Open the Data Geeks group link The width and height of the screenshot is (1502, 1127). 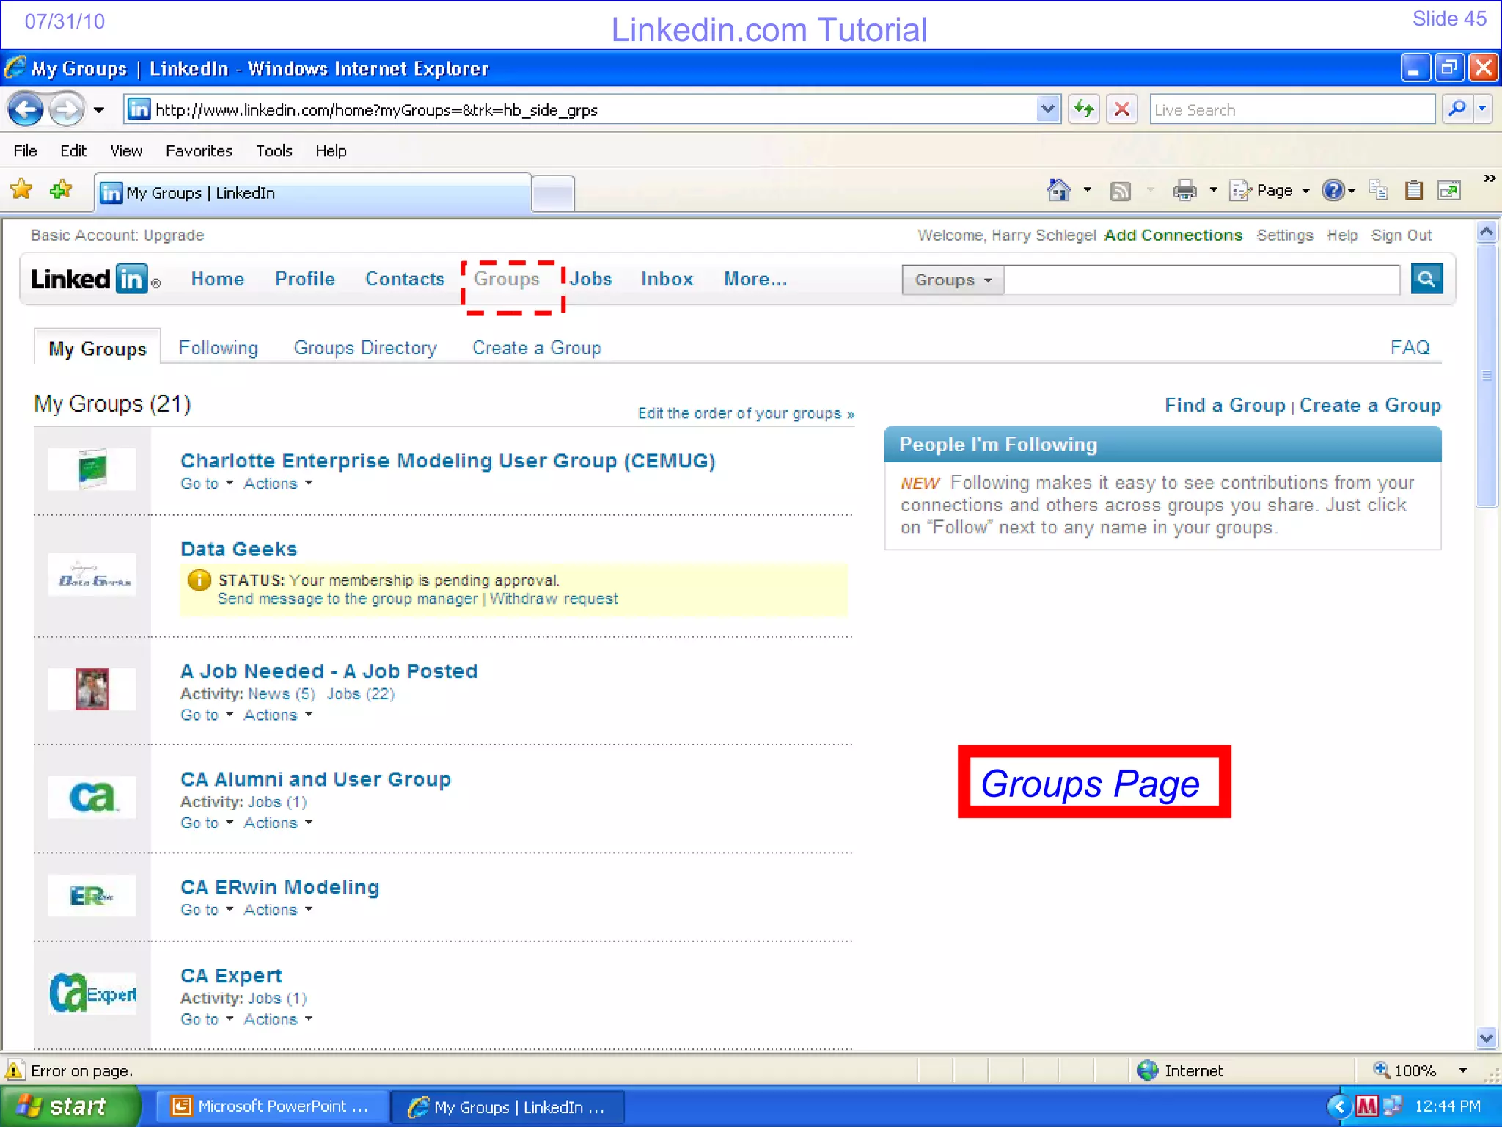pyautogui.click(x=238, y=550)
